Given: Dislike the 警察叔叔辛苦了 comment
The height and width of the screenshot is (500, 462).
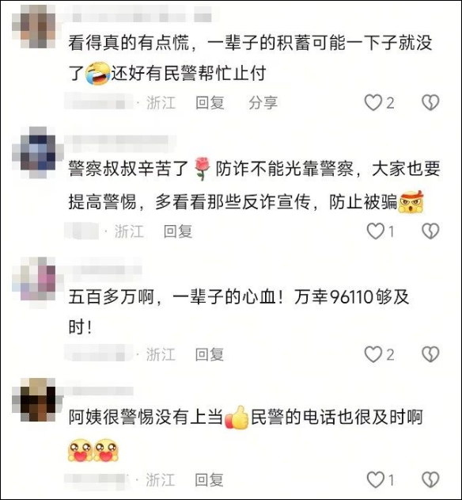Looking at the screenshot, I should [x=430, y=231].
